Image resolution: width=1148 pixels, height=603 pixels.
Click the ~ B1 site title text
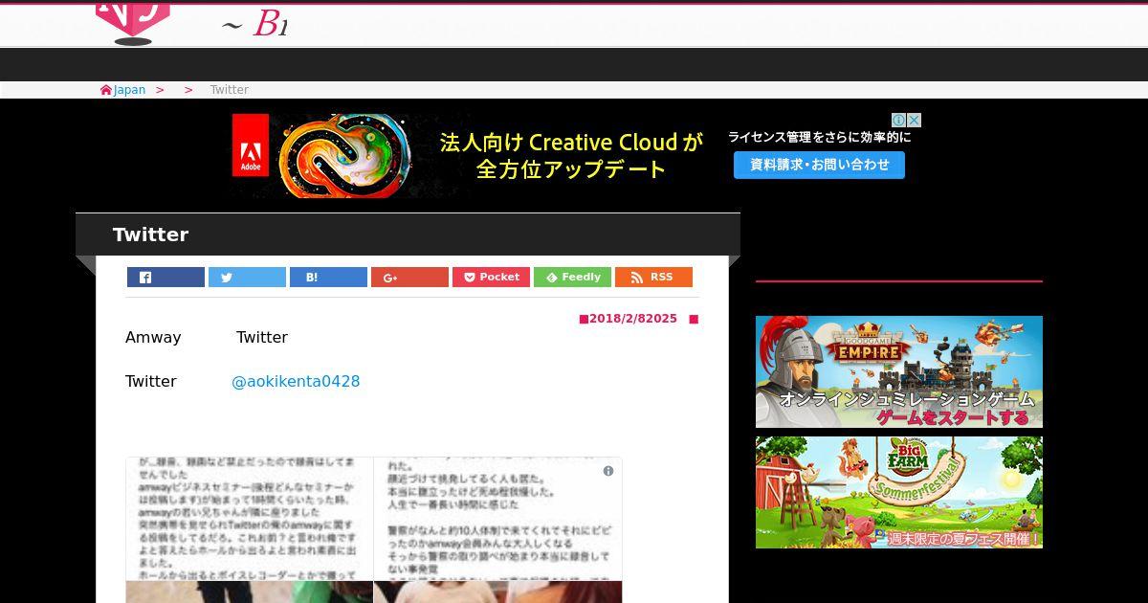click(254, 25)
